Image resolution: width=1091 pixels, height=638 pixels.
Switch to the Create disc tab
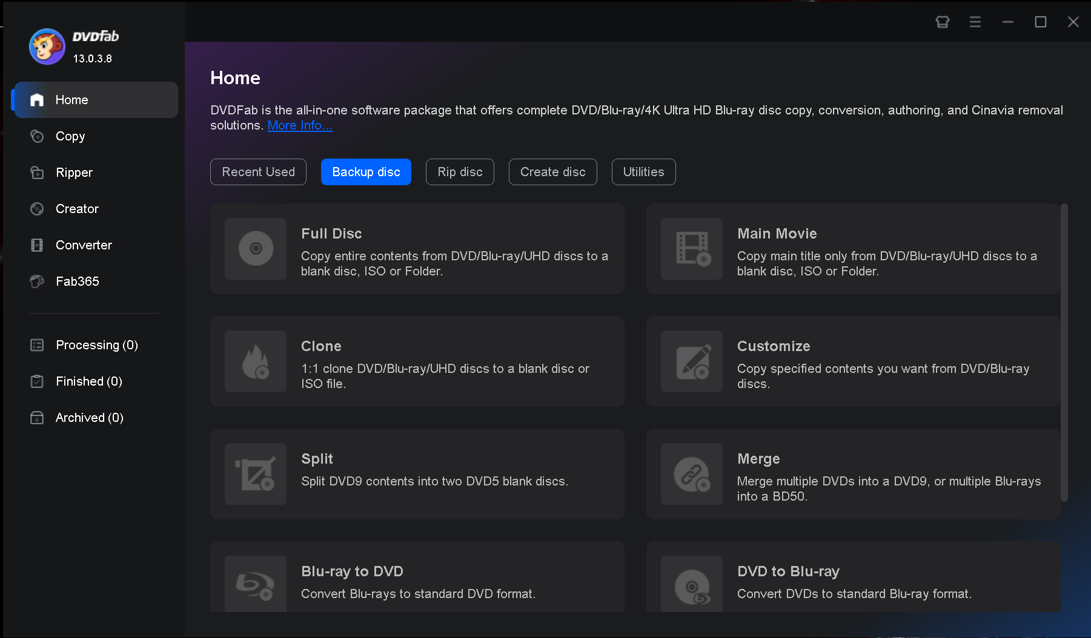[552, 172]
